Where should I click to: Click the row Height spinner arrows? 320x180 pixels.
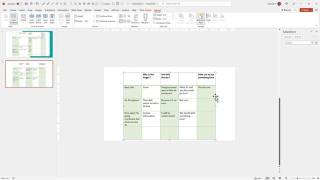[x=93, y=16]
